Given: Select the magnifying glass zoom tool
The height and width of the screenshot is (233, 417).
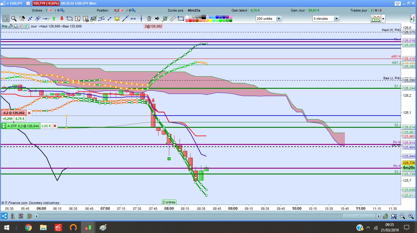Looking at the screenshot, I should pyautogui.click(x=14, y=19).
